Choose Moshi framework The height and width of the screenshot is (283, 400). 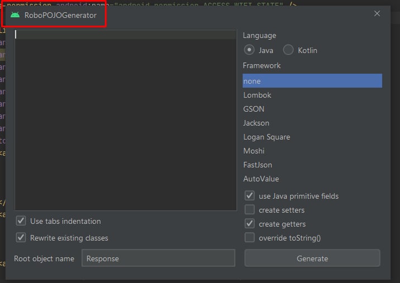(x=312, y=151)
